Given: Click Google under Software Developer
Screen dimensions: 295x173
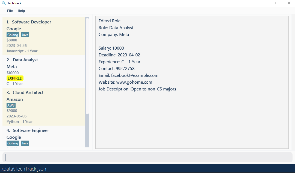Looking at the screenshot, I should (14, 29).
